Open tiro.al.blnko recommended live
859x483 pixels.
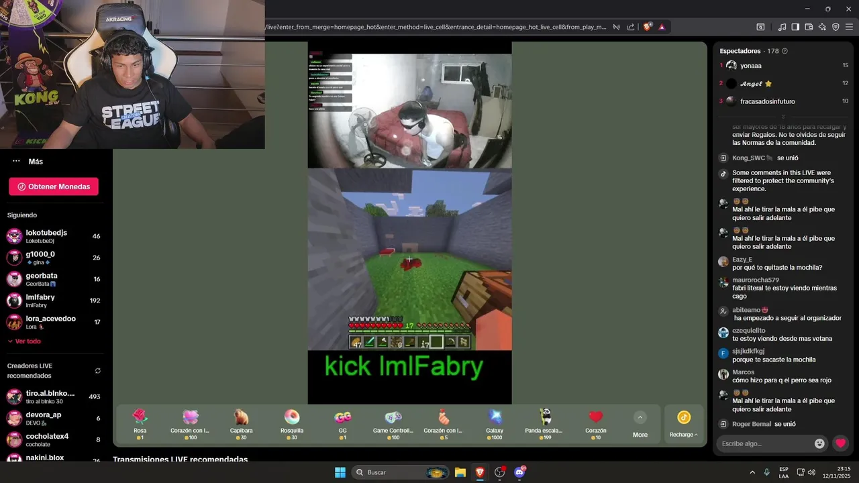(54, 396)
